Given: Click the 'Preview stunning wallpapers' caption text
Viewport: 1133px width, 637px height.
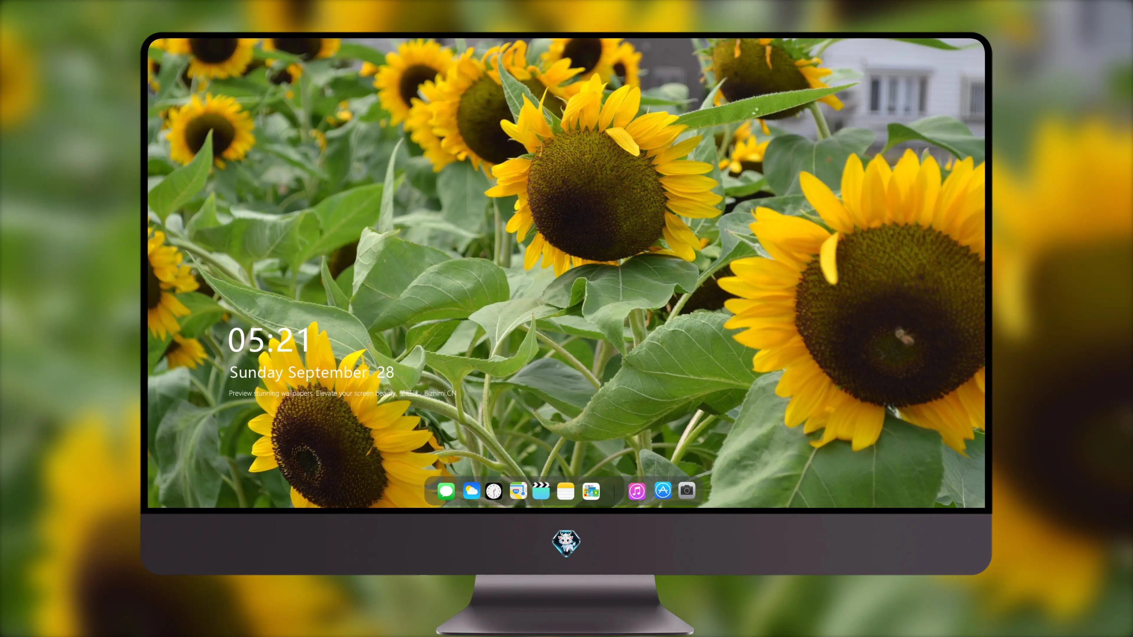Looking at the screenshot, I should pos(271,393).
